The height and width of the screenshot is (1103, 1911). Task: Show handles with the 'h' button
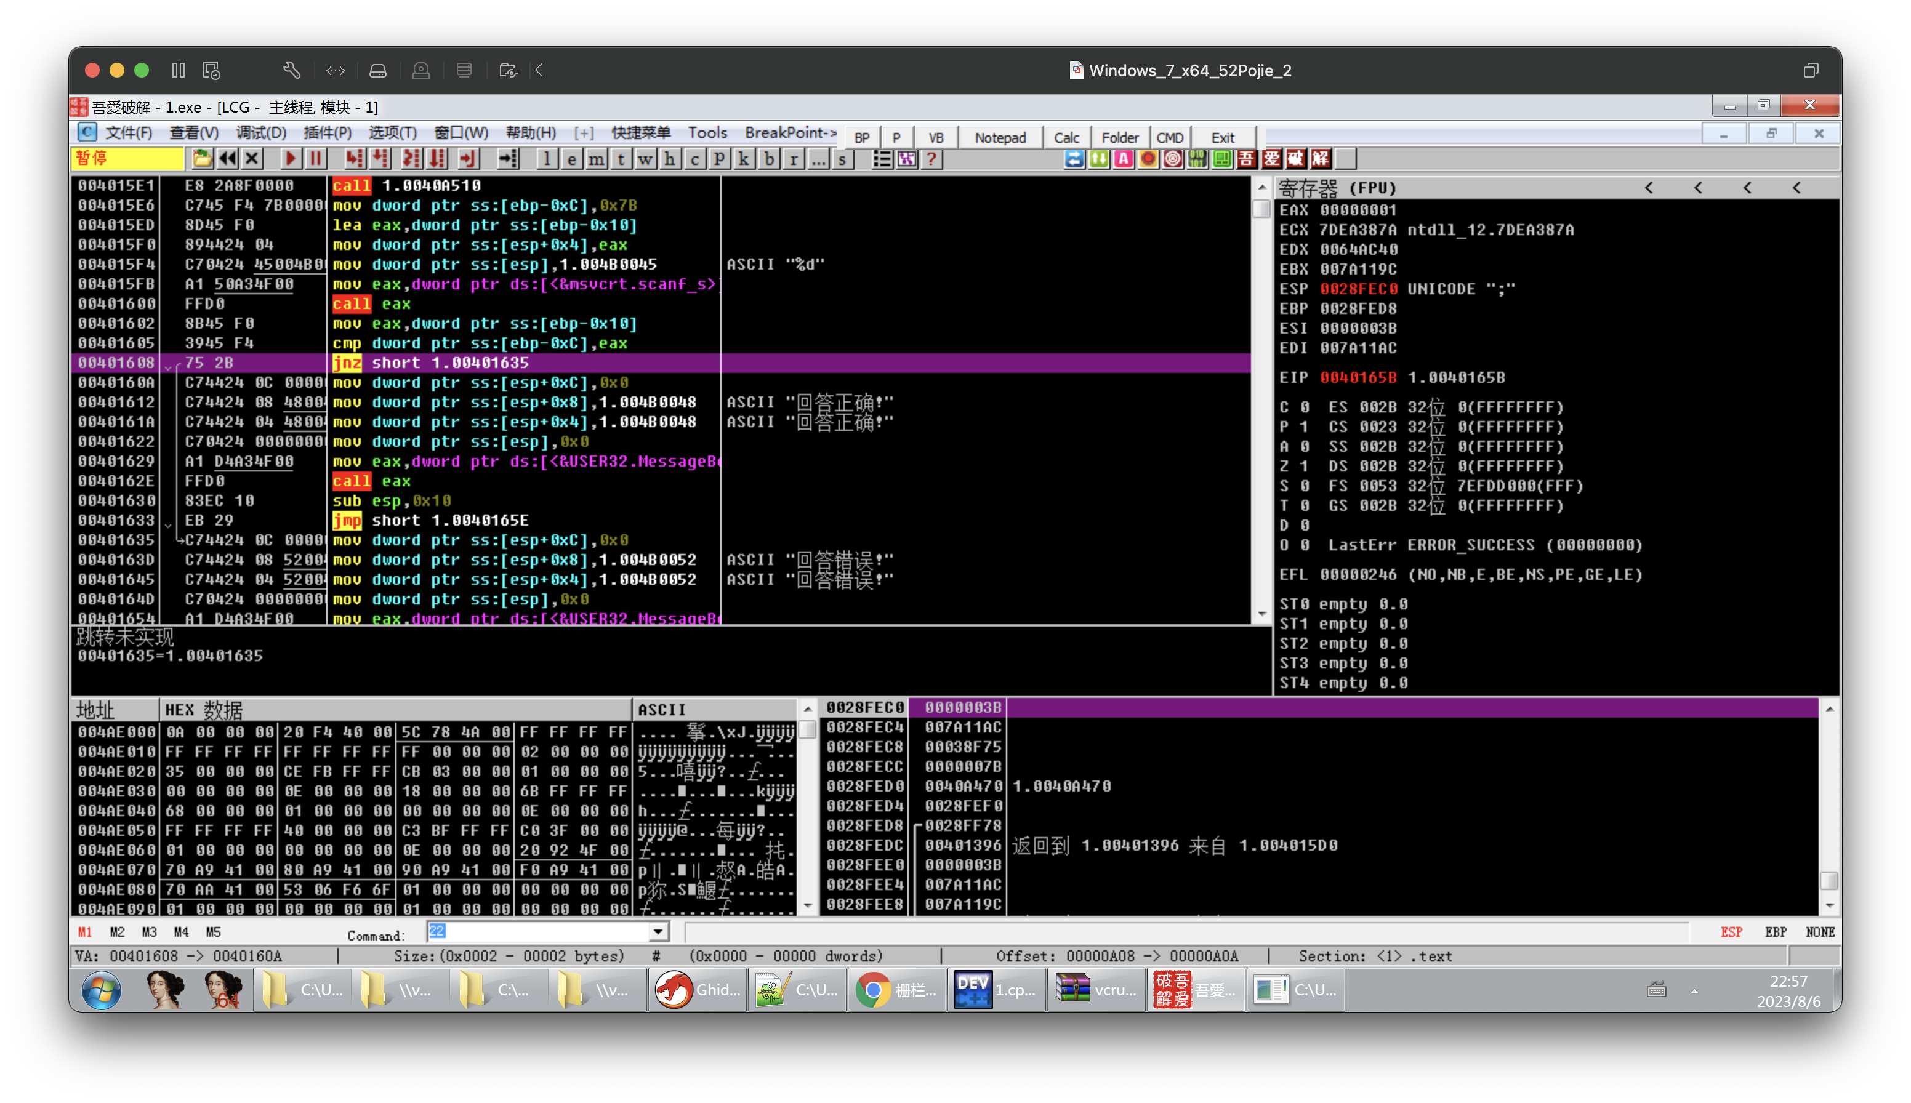click(x=670, y=159)
